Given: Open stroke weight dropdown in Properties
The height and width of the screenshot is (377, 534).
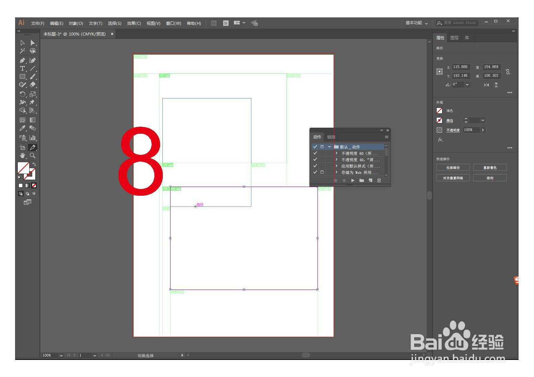Looking at the screenshot, I should tap(483, 120).
